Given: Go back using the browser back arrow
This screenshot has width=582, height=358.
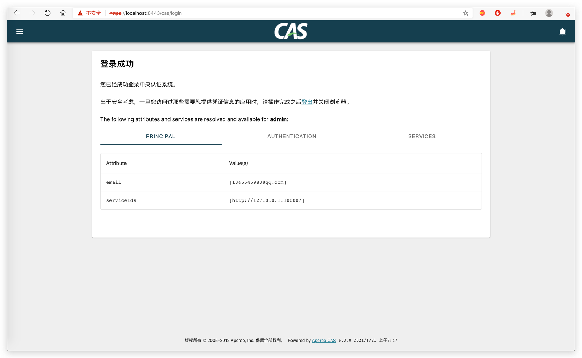Looking at the screenshot, I should 17,13.
